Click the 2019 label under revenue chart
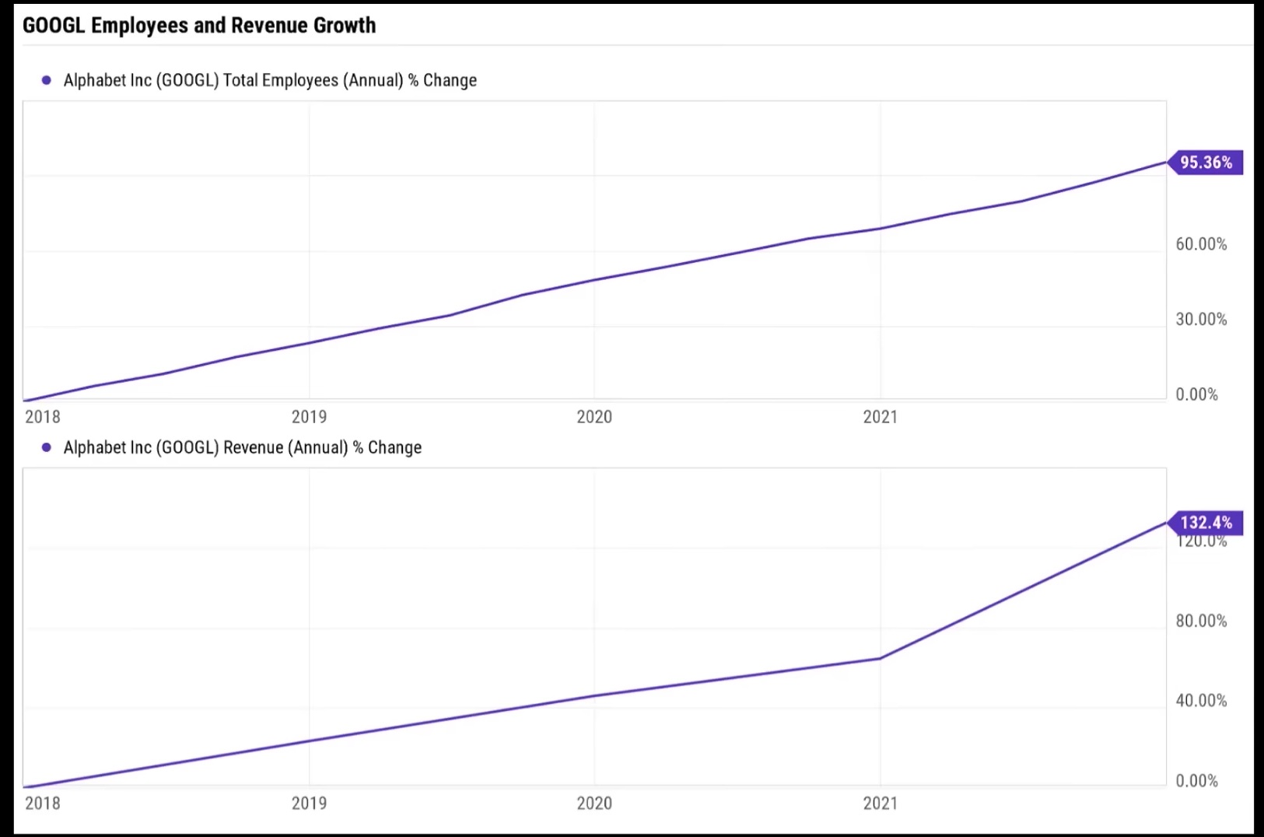 coord(309,803)
